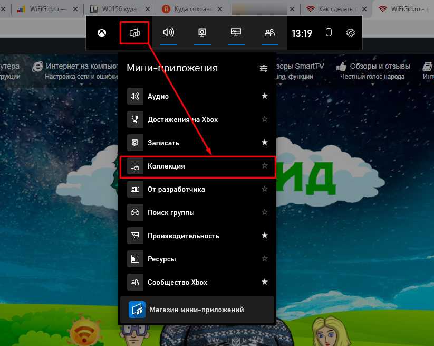Close the Как сделать browser tab
This screenshot has height=346, width=434.
coord(364,9)
